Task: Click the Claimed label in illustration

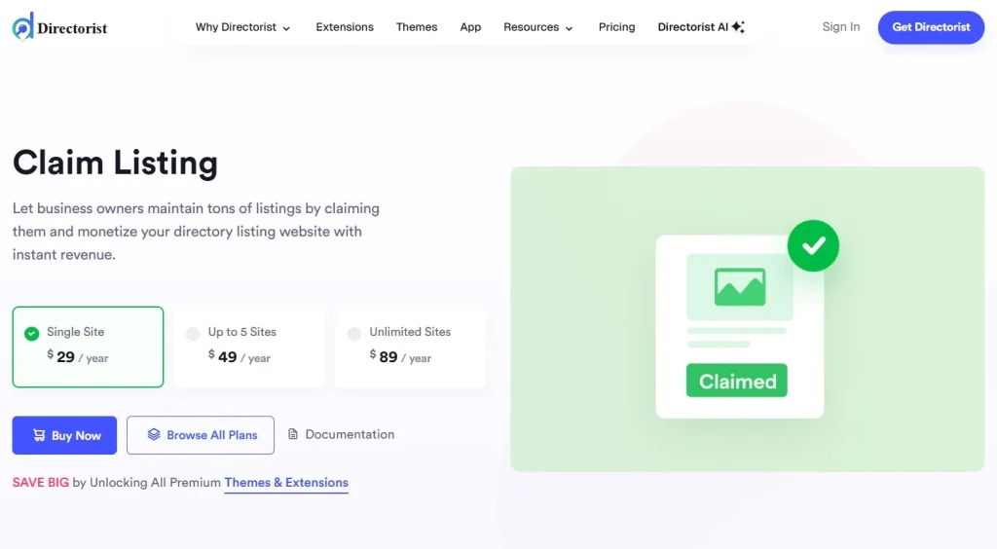Action: click(737, 381)
